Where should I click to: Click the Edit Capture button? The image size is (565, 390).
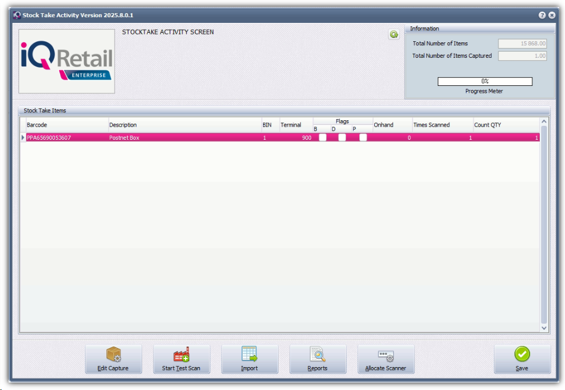click(x=113, y=359)
